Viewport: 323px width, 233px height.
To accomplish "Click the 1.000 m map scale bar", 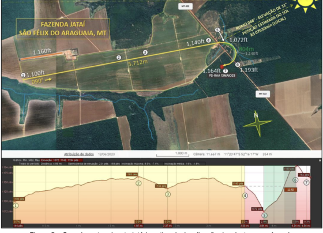I will (172, 155).
